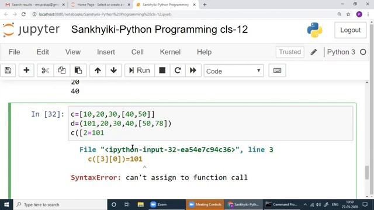
Task: Restart kernel and run all fast-forward icon
Action: (193, 71)
